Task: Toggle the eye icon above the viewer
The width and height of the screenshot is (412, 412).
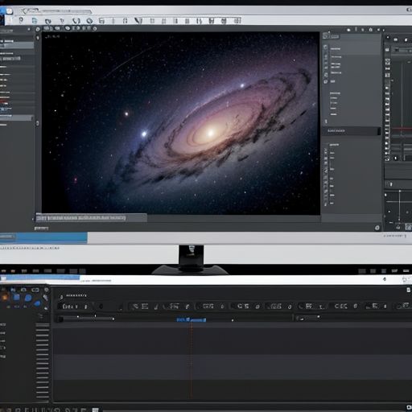Action: pyautogui.click(x=67, y=28)
